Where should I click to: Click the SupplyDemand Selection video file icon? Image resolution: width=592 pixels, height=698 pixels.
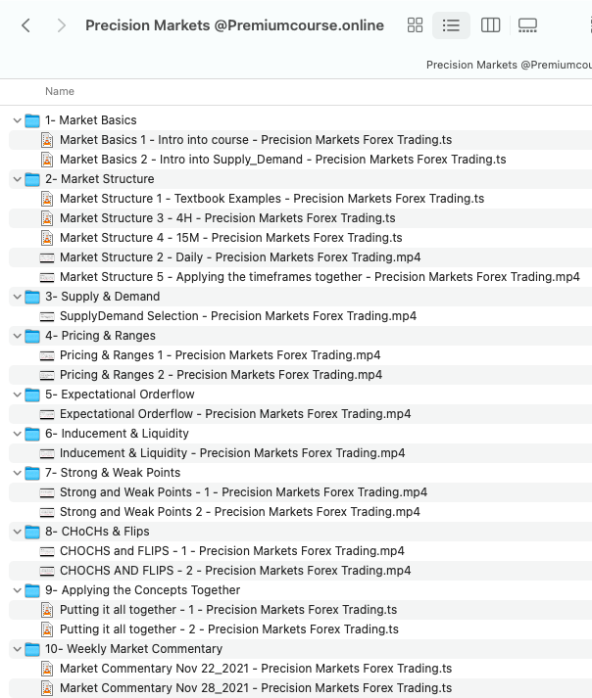click(x=47, y=316)
